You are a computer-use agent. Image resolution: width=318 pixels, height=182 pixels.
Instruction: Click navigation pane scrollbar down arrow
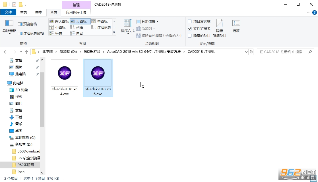42,173
